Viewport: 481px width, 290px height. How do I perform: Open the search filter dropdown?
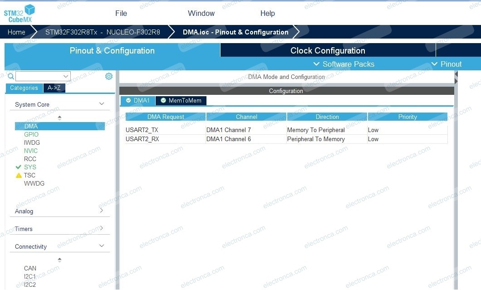pyautogui.click(x=66, y=76)
